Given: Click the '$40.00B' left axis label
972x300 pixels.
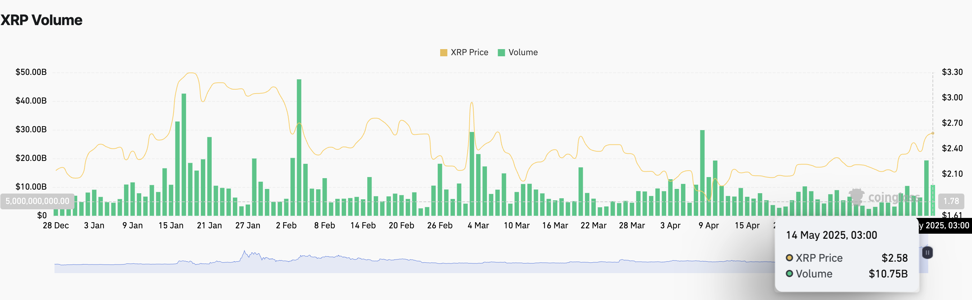Looking at the screenshot, I should [x=31, y=100].
